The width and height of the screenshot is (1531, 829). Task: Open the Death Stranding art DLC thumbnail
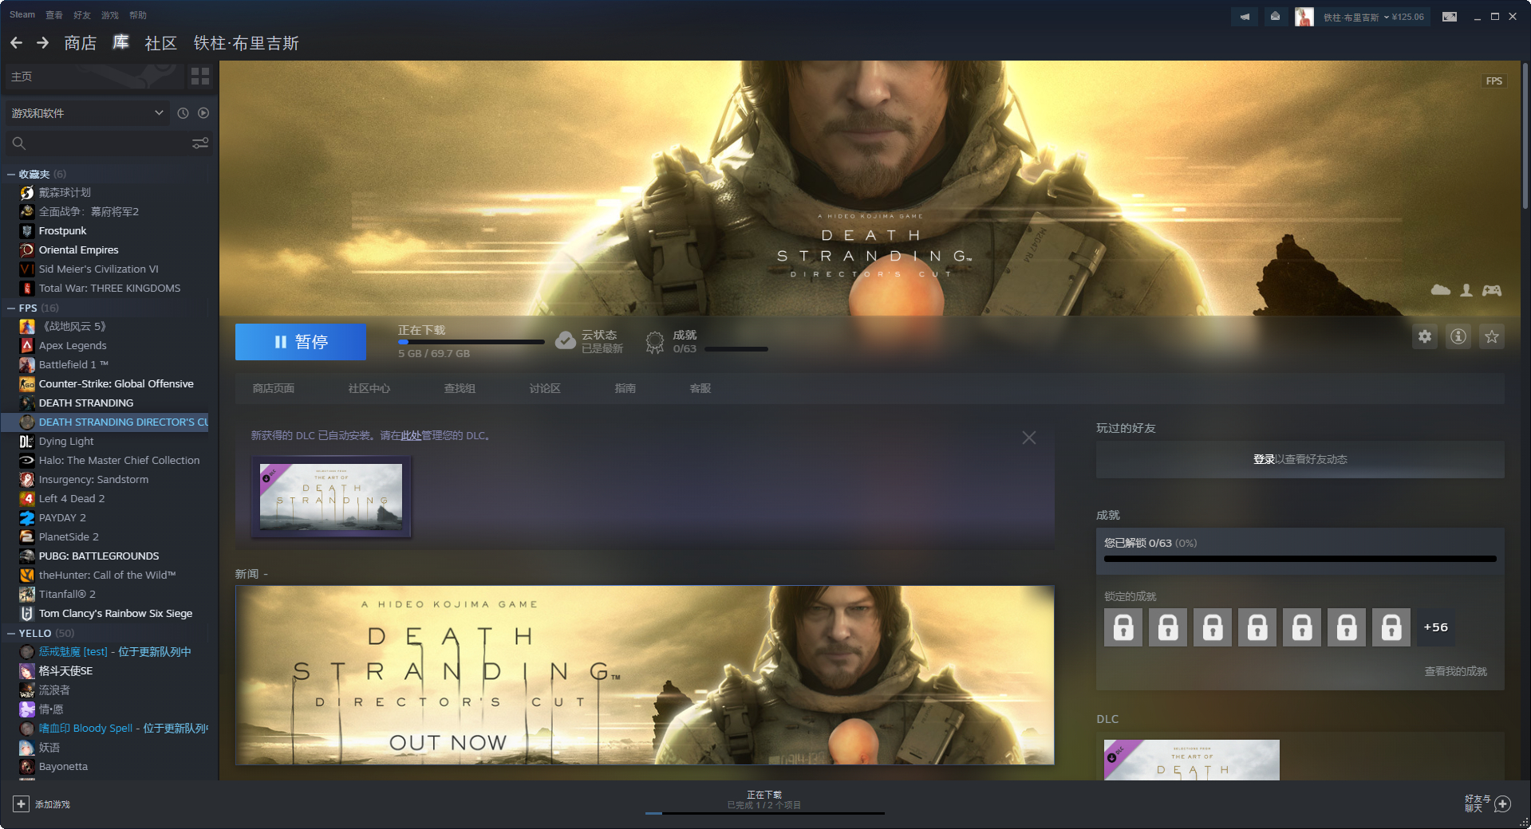click(x=331, y=497)
